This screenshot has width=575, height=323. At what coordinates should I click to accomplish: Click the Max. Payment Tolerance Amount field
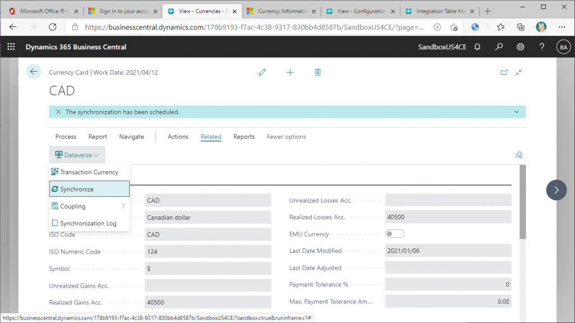tap(448, 301)
